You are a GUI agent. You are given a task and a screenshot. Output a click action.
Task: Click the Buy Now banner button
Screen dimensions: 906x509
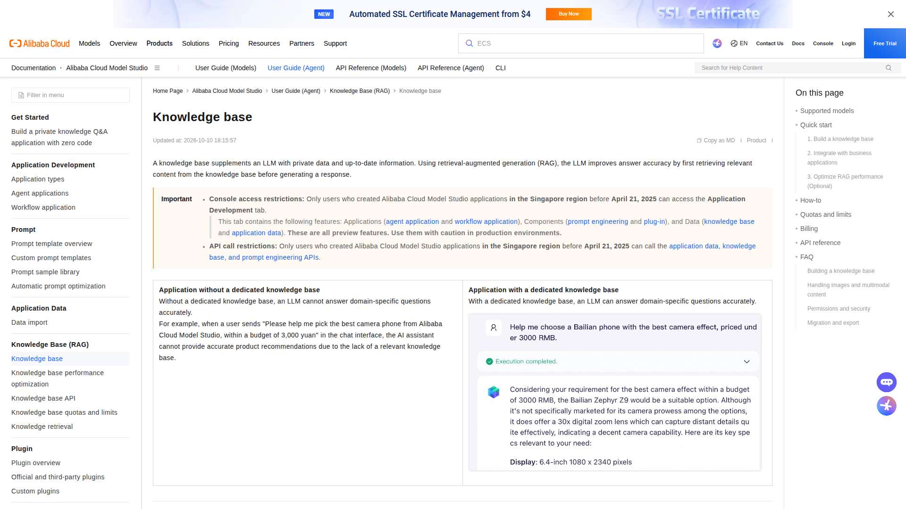[569, 14]
